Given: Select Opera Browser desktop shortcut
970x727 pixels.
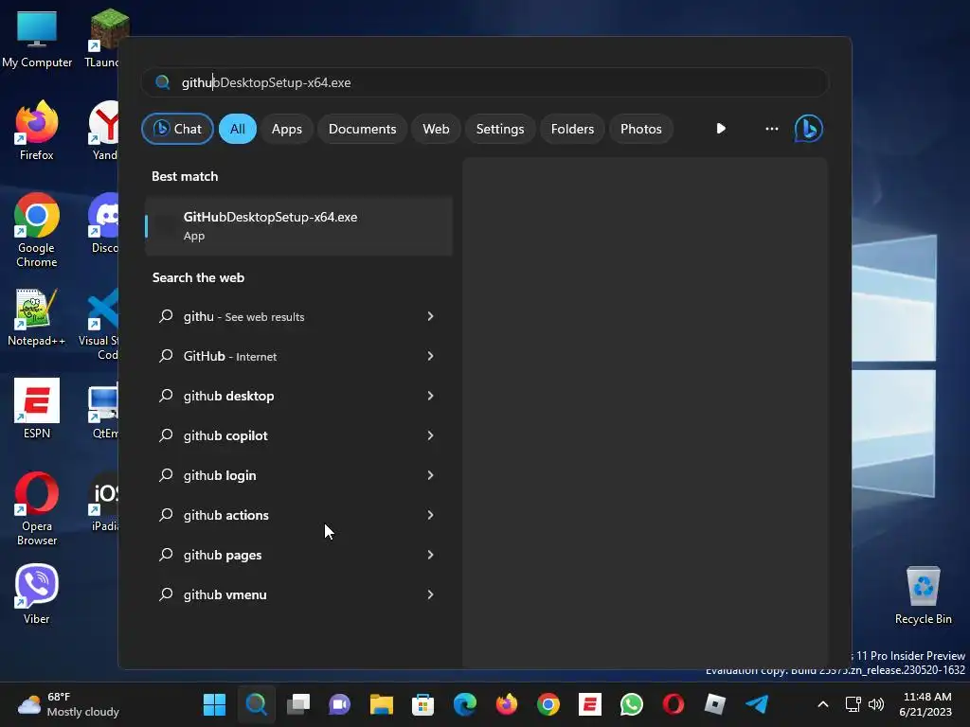Looking at the screenshot, I should (37, 508).
